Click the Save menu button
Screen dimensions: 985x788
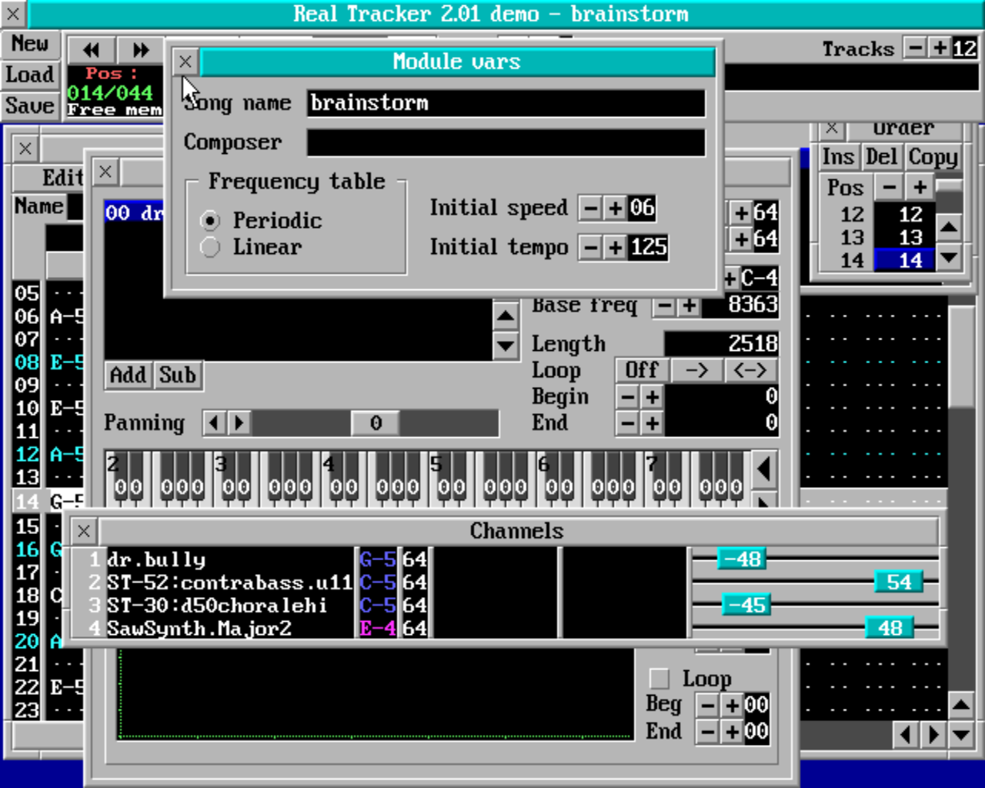click(x=30, y=105)
